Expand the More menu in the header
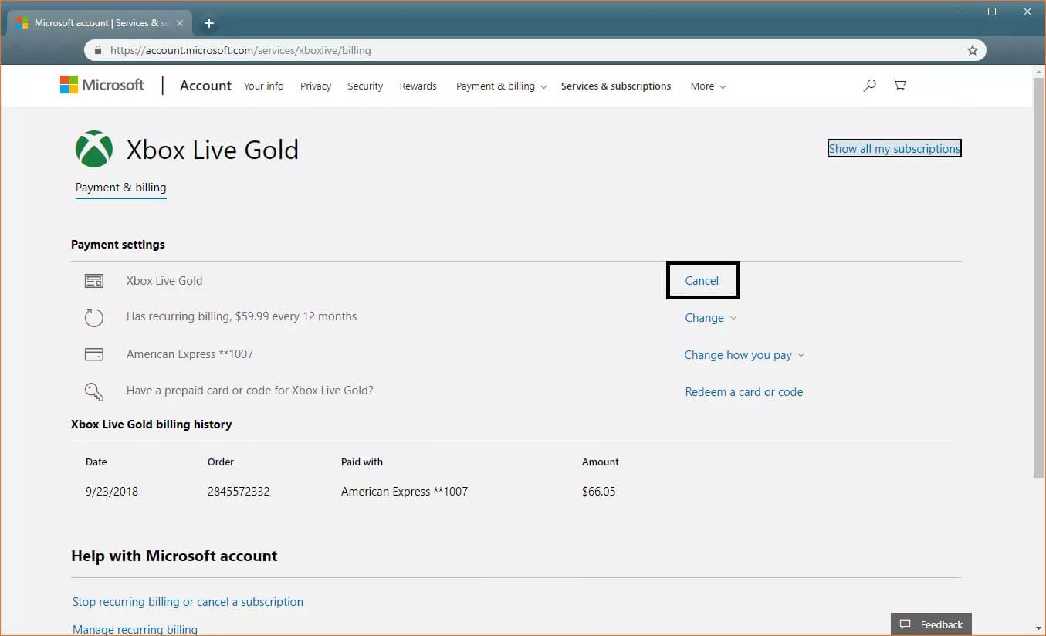The height and width of the screenshot is (636, 1046). [x=708, y=86]
